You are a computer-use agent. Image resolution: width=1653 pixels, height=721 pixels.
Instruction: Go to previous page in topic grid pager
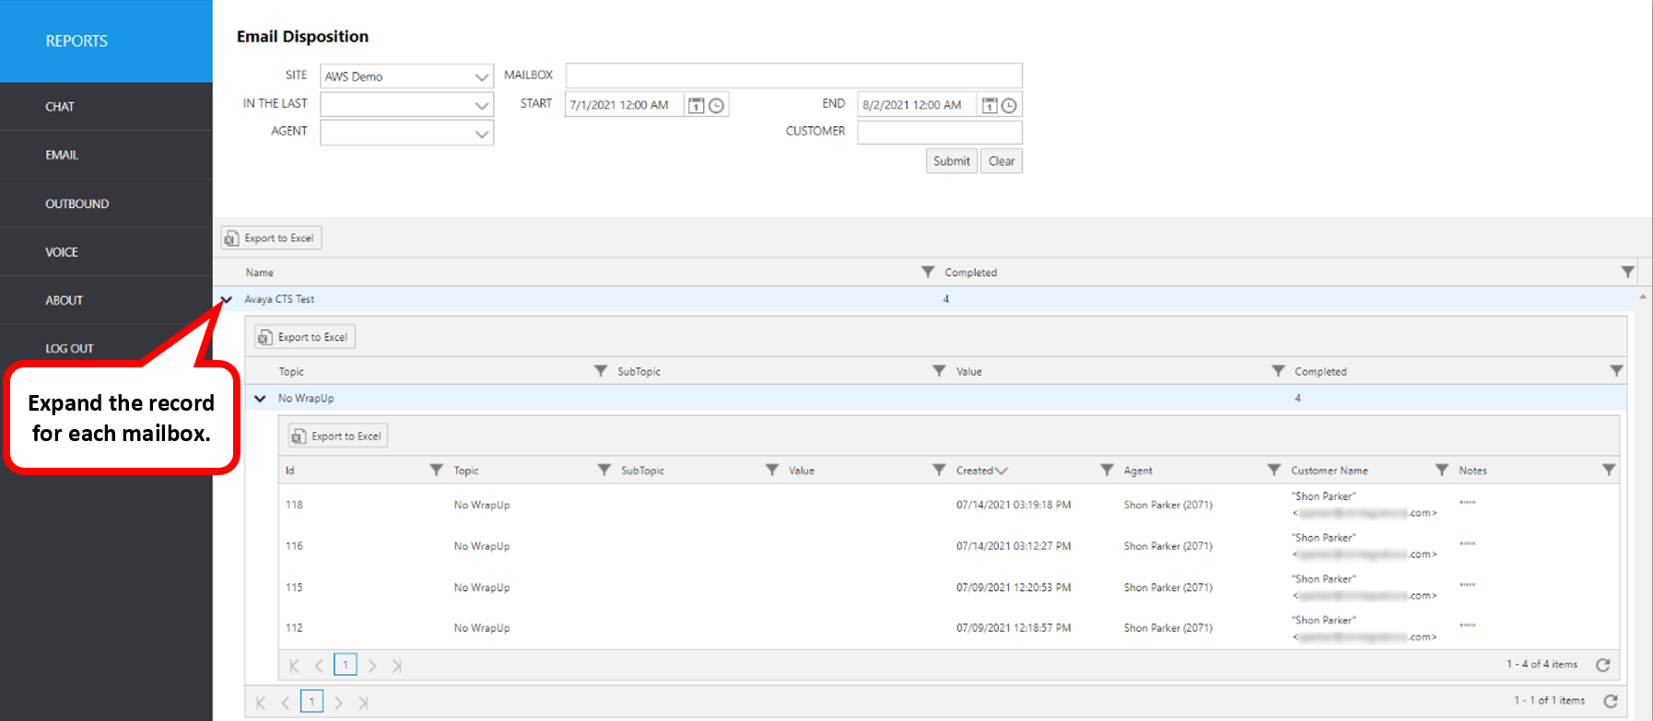click(x=286, y=703)
